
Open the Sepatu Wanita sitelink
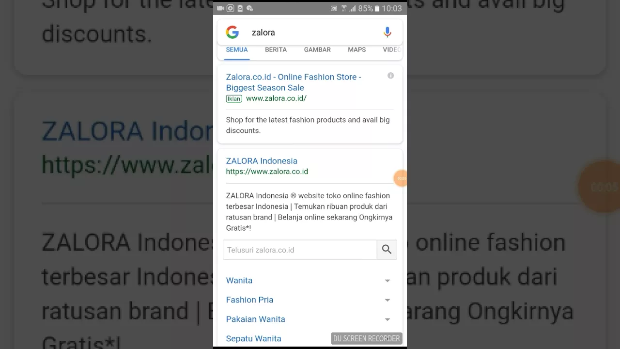point(253,338)
